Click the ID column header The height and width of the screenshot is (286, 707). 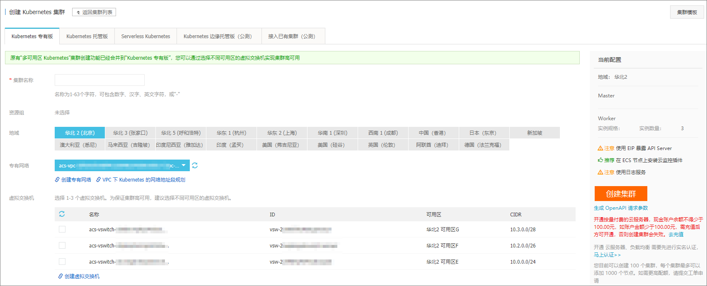272,214
